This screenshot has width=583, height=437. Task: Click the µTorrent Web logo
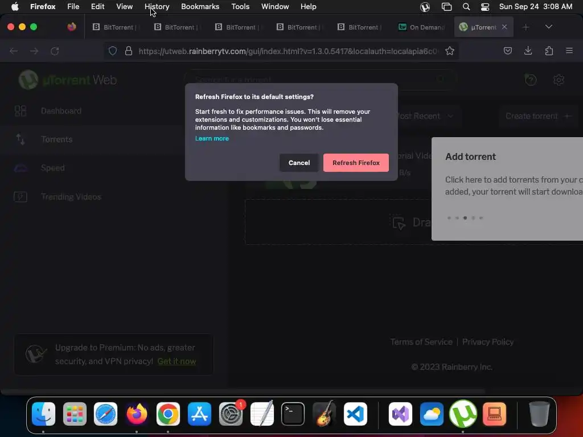point(68,80)
